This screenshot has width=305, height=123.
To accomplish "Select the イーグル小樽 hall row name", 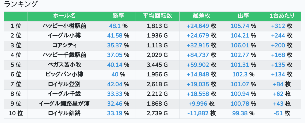I will point(64,36).
